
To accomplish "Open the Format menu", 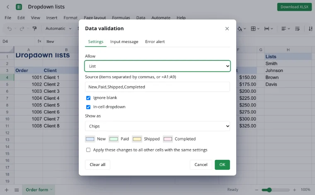I will tap(70, 18).
